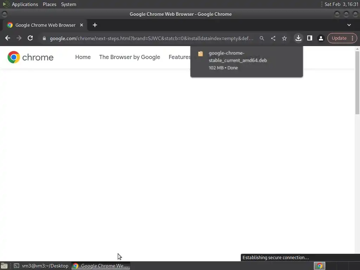Screen dimensions: 360x270
Task: Open the profile avatar menu
Action: (x=321, y=38)
